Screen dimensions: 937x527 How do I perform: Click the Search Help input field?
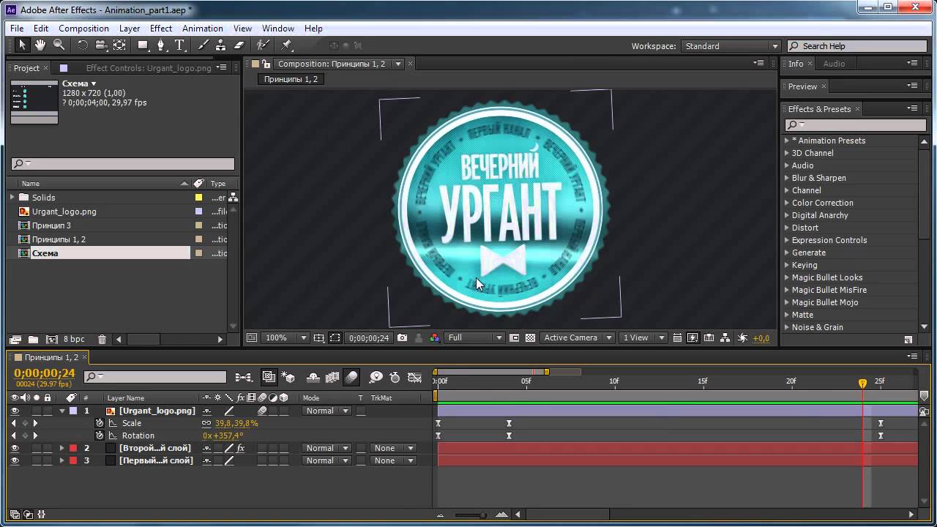tap(856, 46)
